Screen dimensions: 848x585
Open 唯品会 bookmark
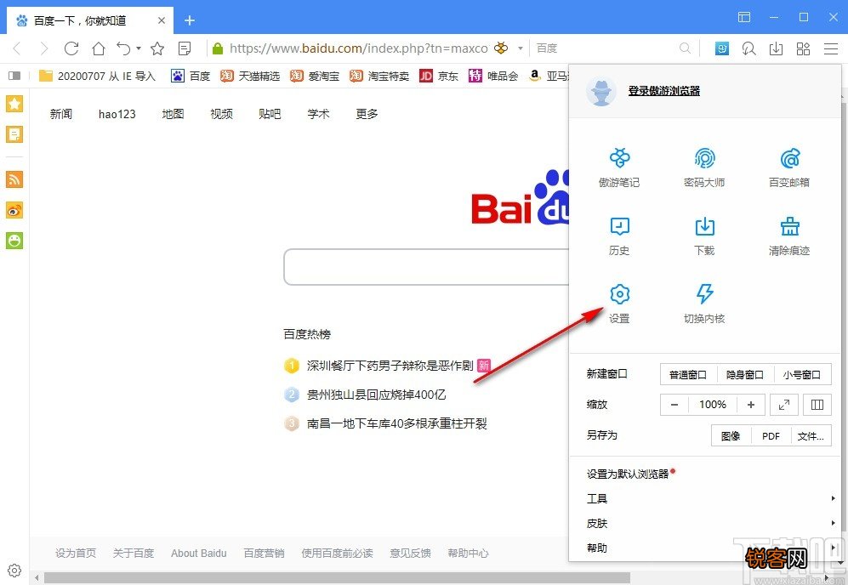(x=493, y=76)
